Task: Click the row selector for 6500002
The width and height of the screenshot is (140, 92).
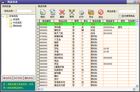Action: click(x=38, y=27)
